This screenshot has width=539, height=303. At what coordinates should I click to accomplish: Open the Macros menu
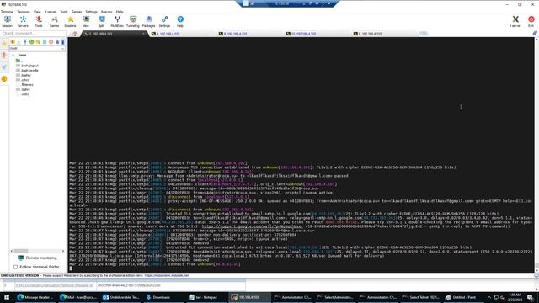point(107,12)
